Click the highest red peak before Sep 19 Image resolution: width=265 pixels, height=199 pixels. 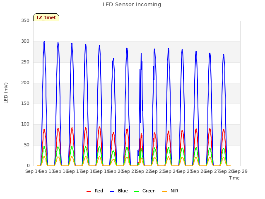(99, 127)
